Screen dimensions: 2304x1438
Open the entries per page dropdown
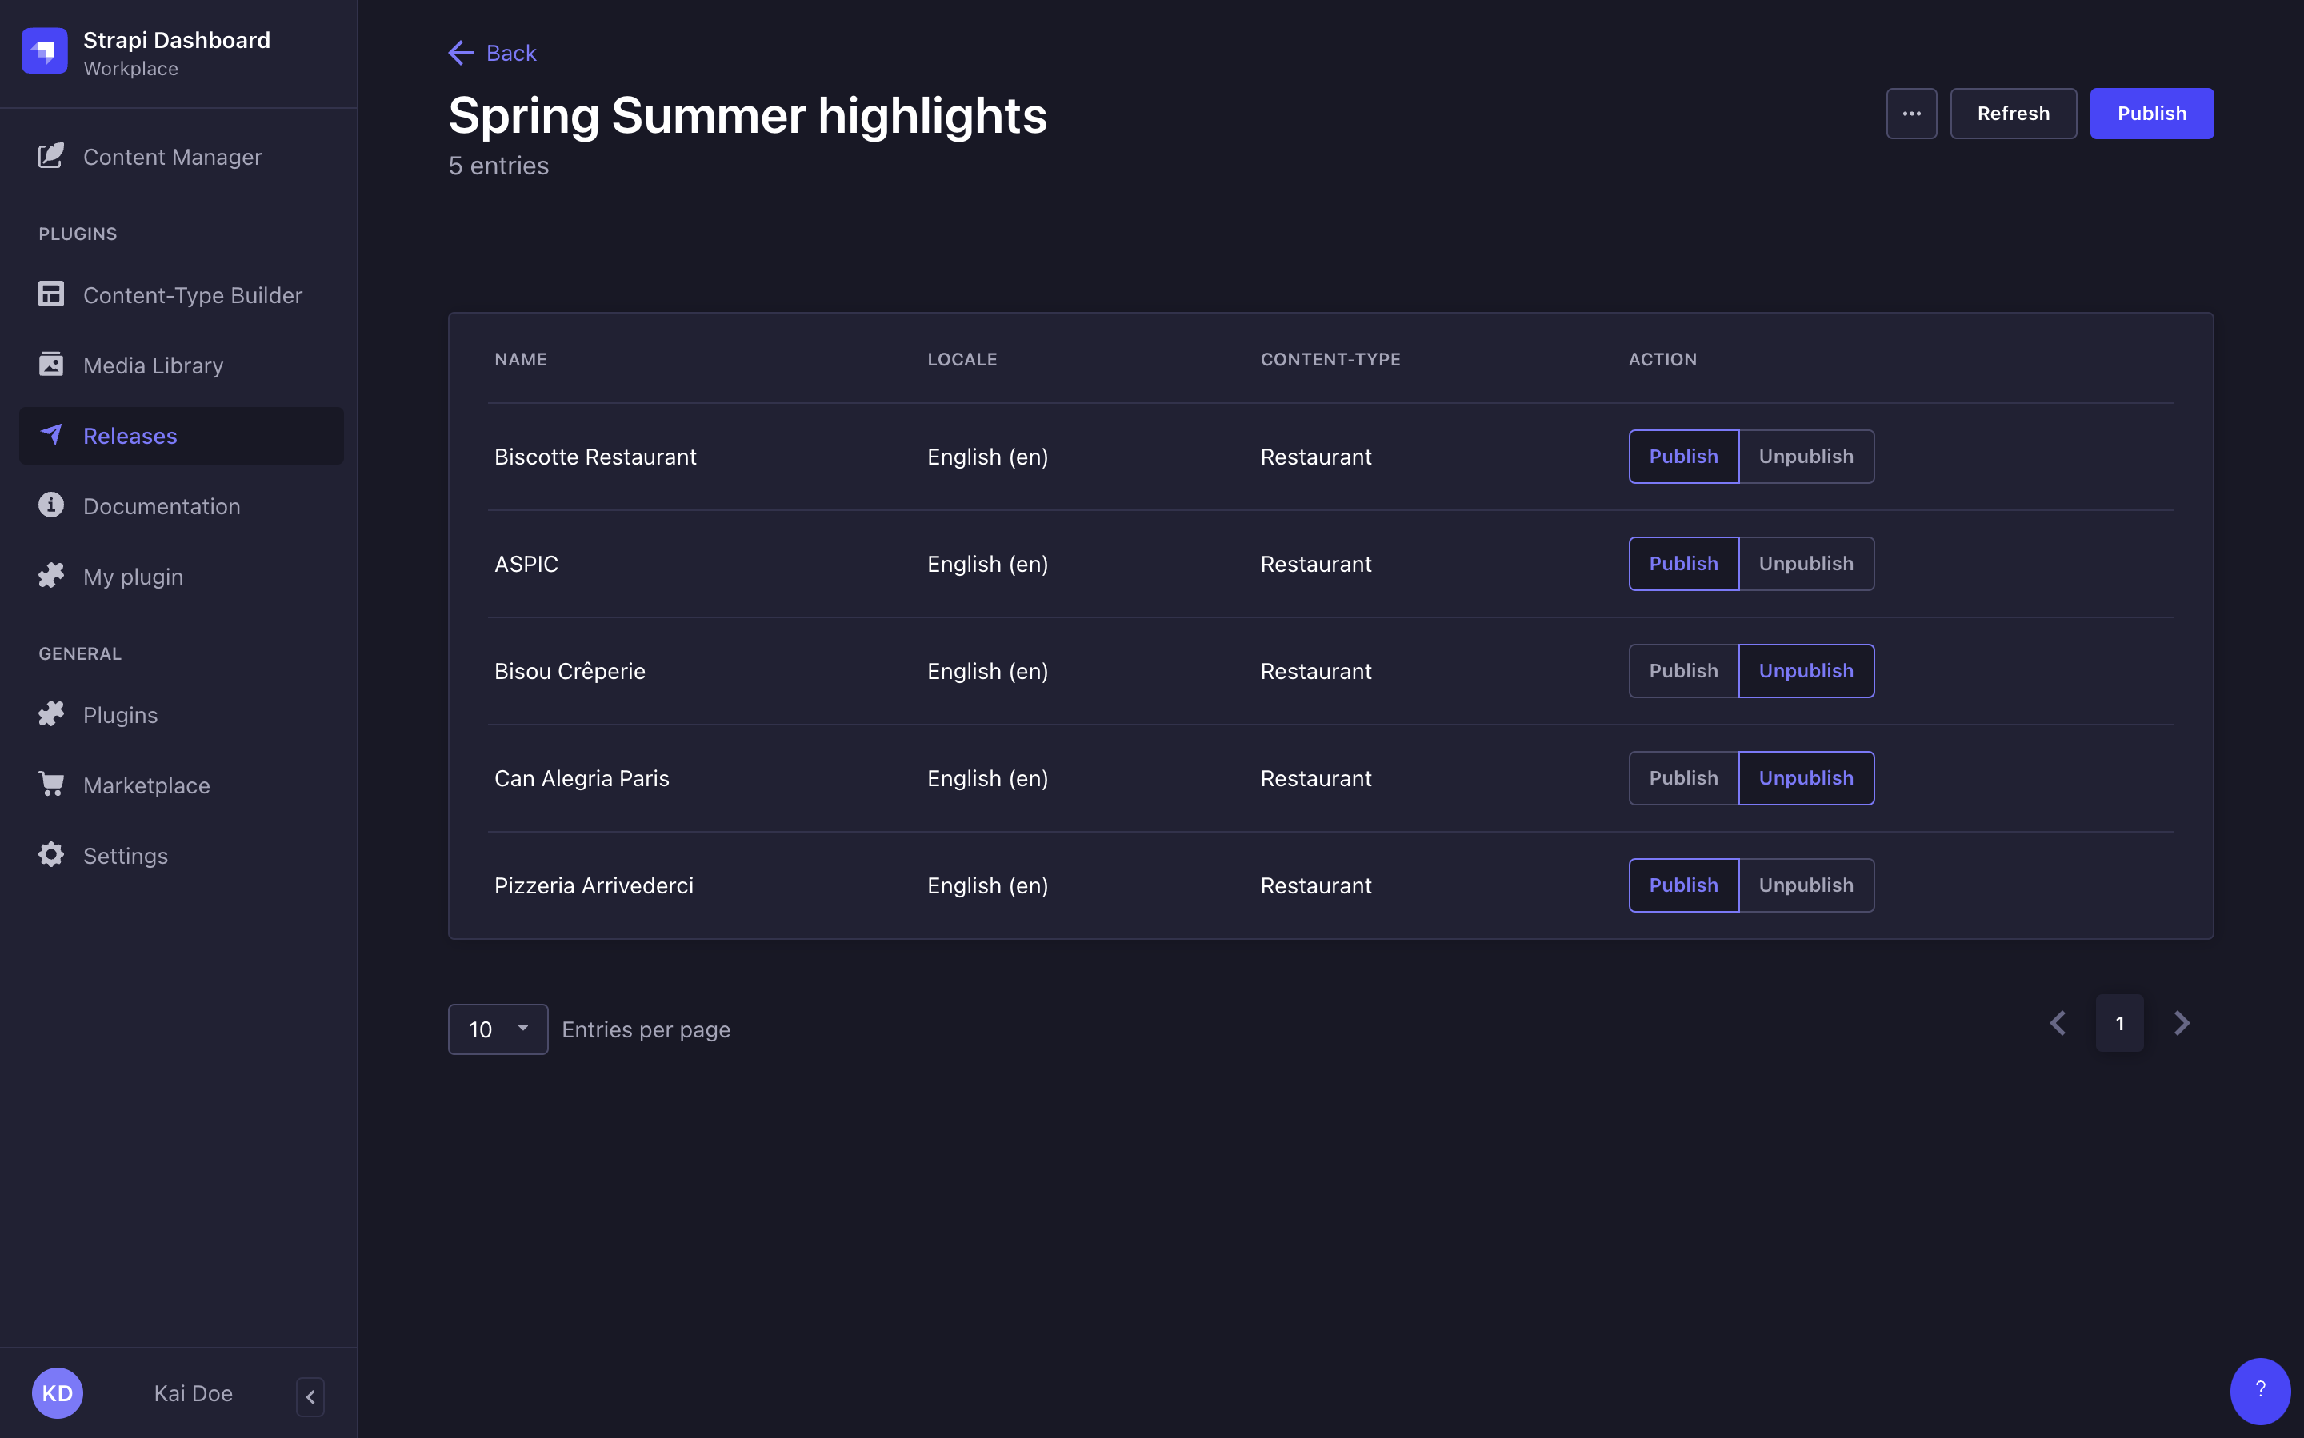(x=498, y=1029)
